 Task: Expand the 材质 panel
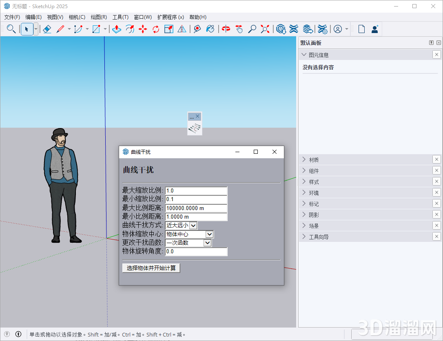click(304, 159)
